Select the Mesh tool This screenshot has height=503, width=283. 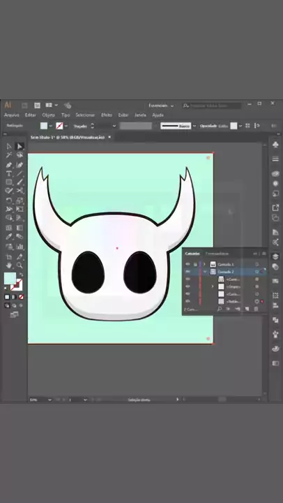coord(9,228)
